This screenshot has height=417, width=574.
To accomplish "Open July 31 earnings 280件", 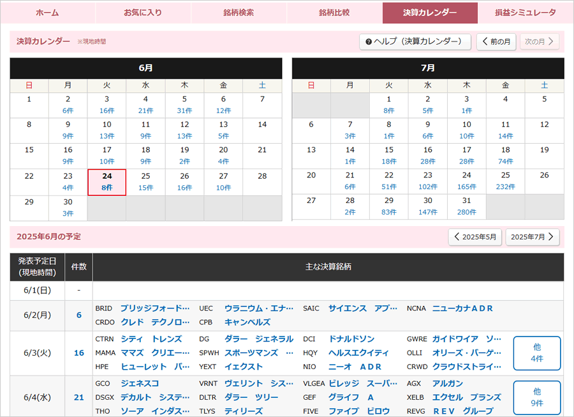I will click(467, 212).
